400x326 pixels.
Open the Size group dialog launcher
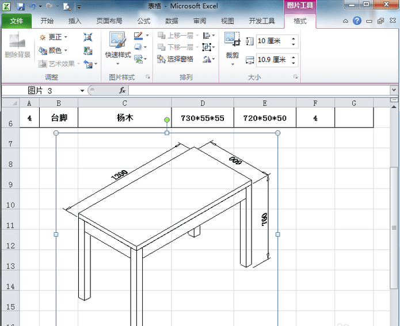pos(295,76)
